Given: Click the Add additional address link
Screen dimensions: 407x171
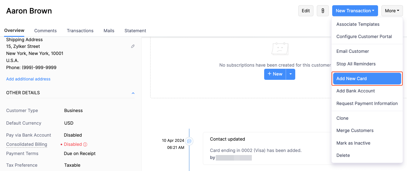Looking at the screenshot, I should tap(28, 79).
